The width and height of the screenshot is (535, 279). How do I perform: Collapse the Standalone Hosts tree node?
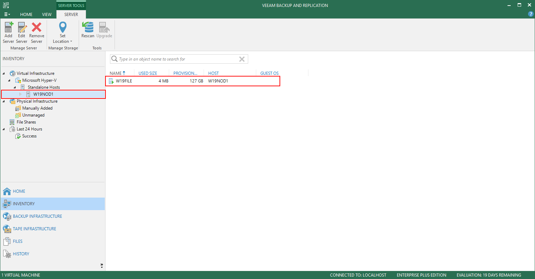(15, 87)
